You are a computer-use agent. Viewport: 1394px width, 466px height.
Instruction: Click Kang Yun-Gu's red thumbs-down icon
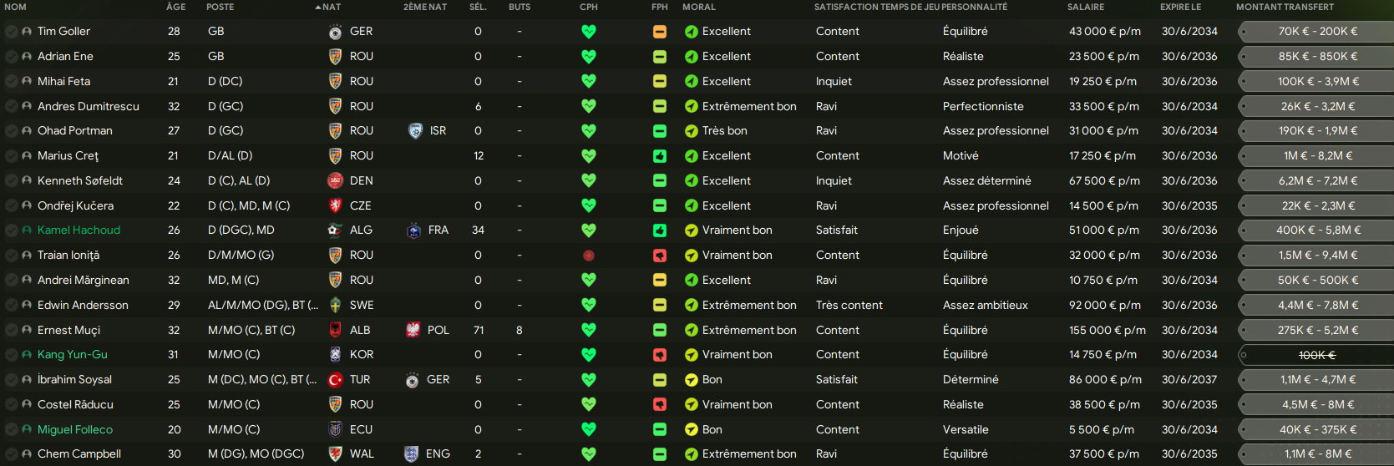[660, 355]
